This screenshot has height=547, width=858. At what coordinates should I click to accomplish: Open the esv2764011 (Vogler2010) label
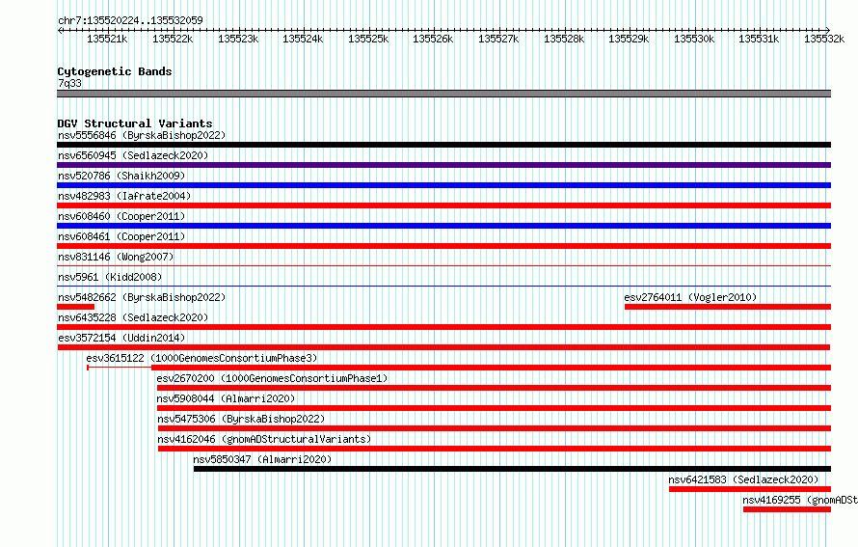(x=690, y=297)
